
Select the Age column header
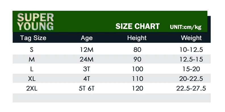click(87, 38)
